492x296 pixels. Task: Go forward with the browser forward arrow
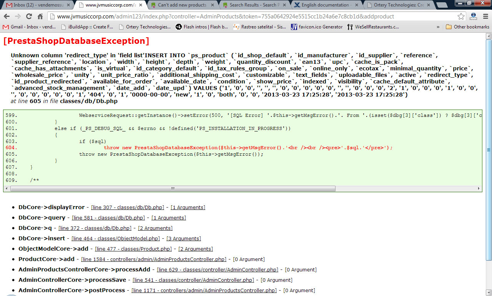[x=17, y=17]
